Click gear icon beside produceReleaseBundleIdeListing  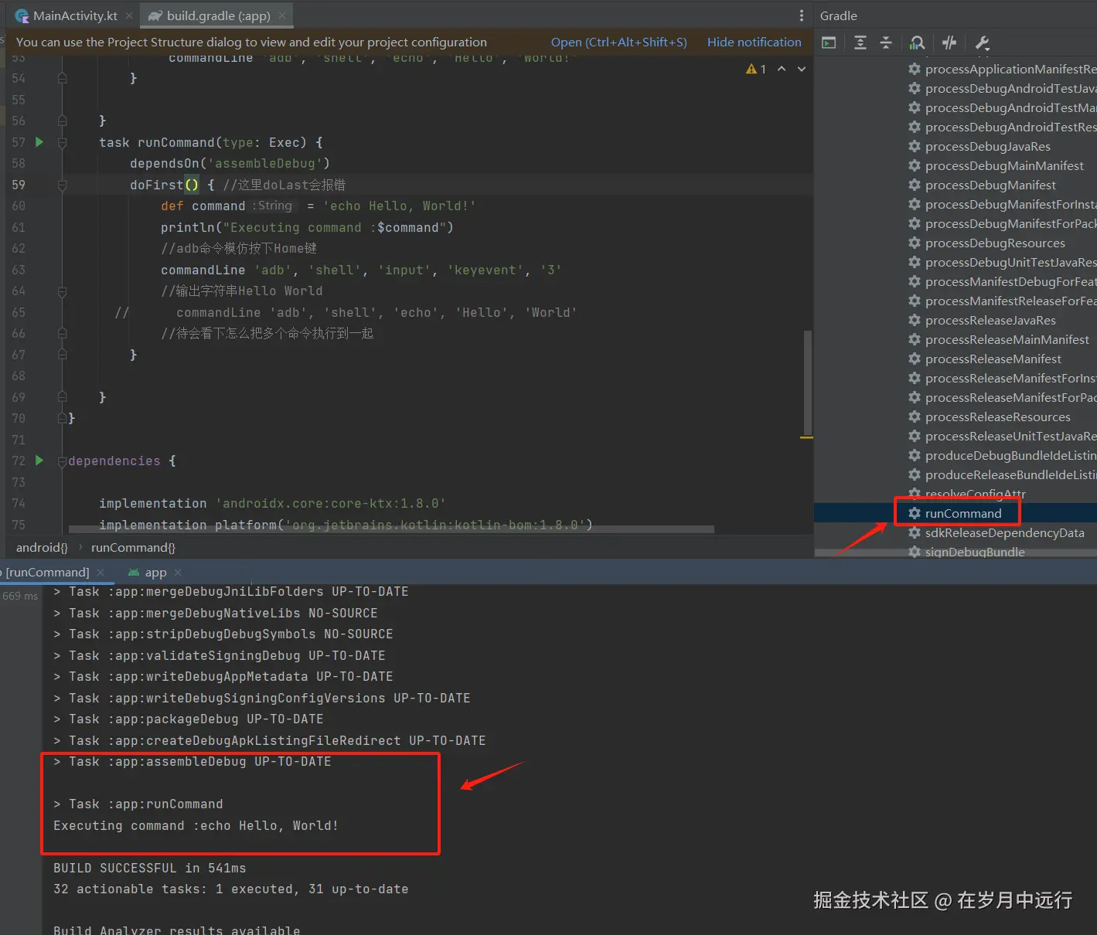[x=915, y=474]
